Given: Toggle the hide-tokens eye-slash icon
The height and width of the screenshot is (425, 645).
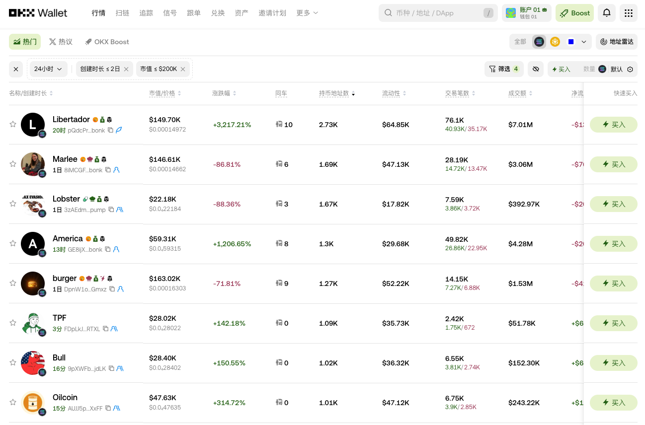Looking at the screenshot, I should (536, 69).
